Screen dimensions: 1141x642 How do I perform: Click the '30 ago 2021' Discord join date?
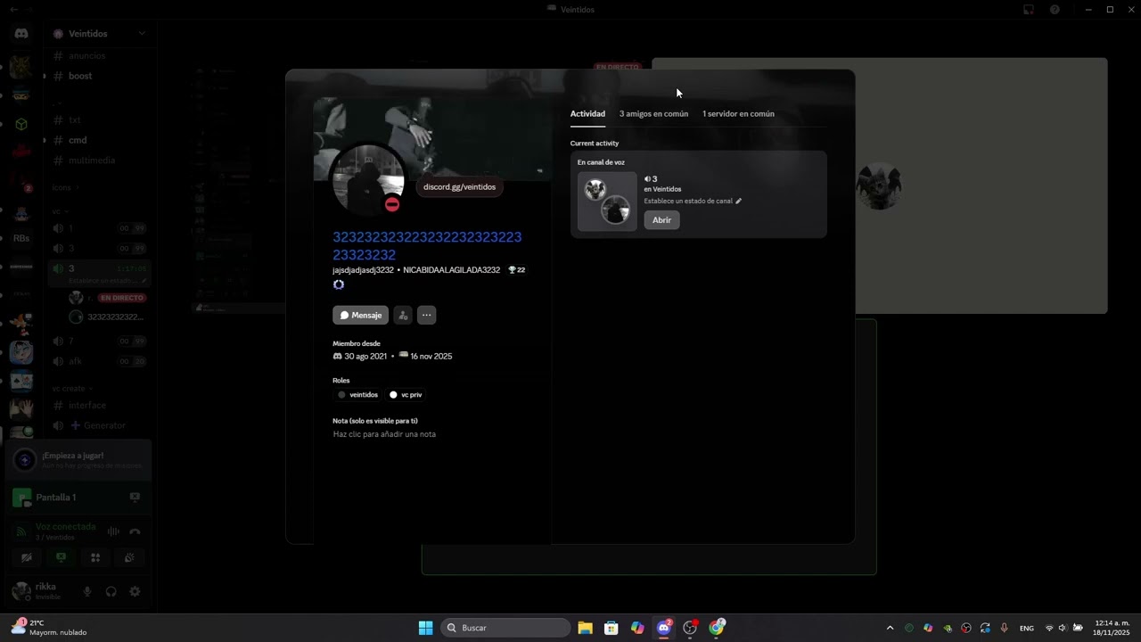365,357
